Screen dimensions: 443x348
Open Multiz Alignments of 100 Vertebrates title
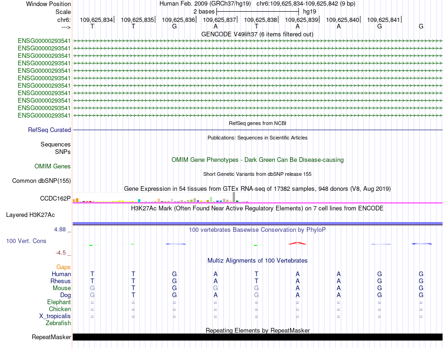257,261
